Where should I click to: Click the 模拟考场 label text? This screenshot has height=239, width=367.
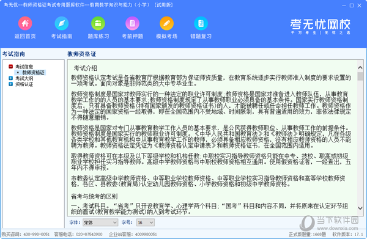[x=166, y=36]
